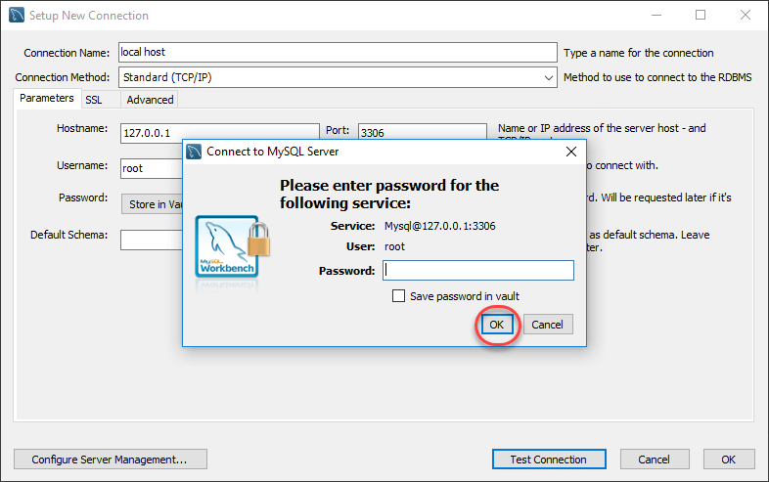Close the Setup New Connection window
This screenshot has height=482, width=769.
(x=746, y=16)
